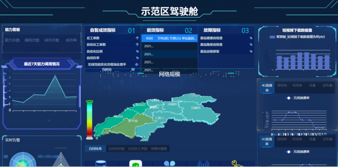The height and width of the screenshot is (167, 338).
Task: Click the 时间 column header in 能效指标 table
Action: 149,38
